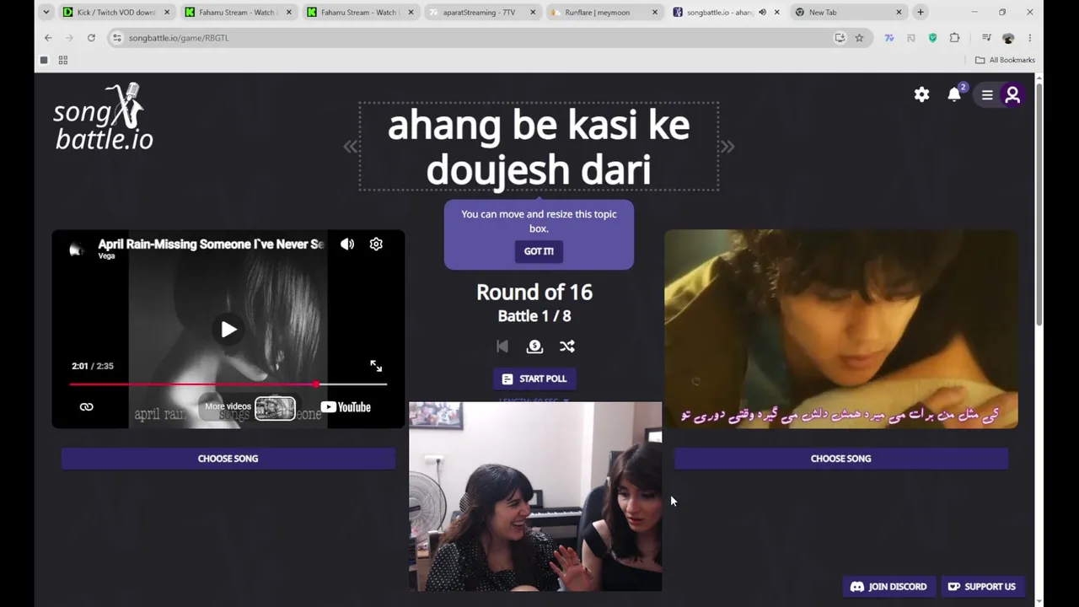The height and width of the screenshot is (607, 1079).
Task: Click the Vega channel avatar in the player
Action: point(77,249)
